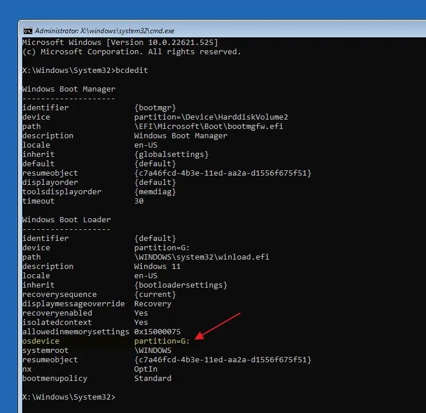Click the Boot Loader {default} identifier value
The width and height of the screenshot is (426, 413).
155,239
